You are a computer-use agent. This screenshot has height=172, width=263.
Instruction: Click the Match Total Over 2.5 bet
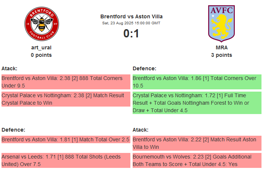[x=65, y=140]
